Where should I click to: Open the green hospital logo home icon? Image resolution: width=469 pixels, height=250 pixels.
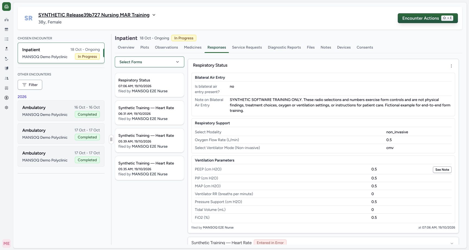point(7,7)
